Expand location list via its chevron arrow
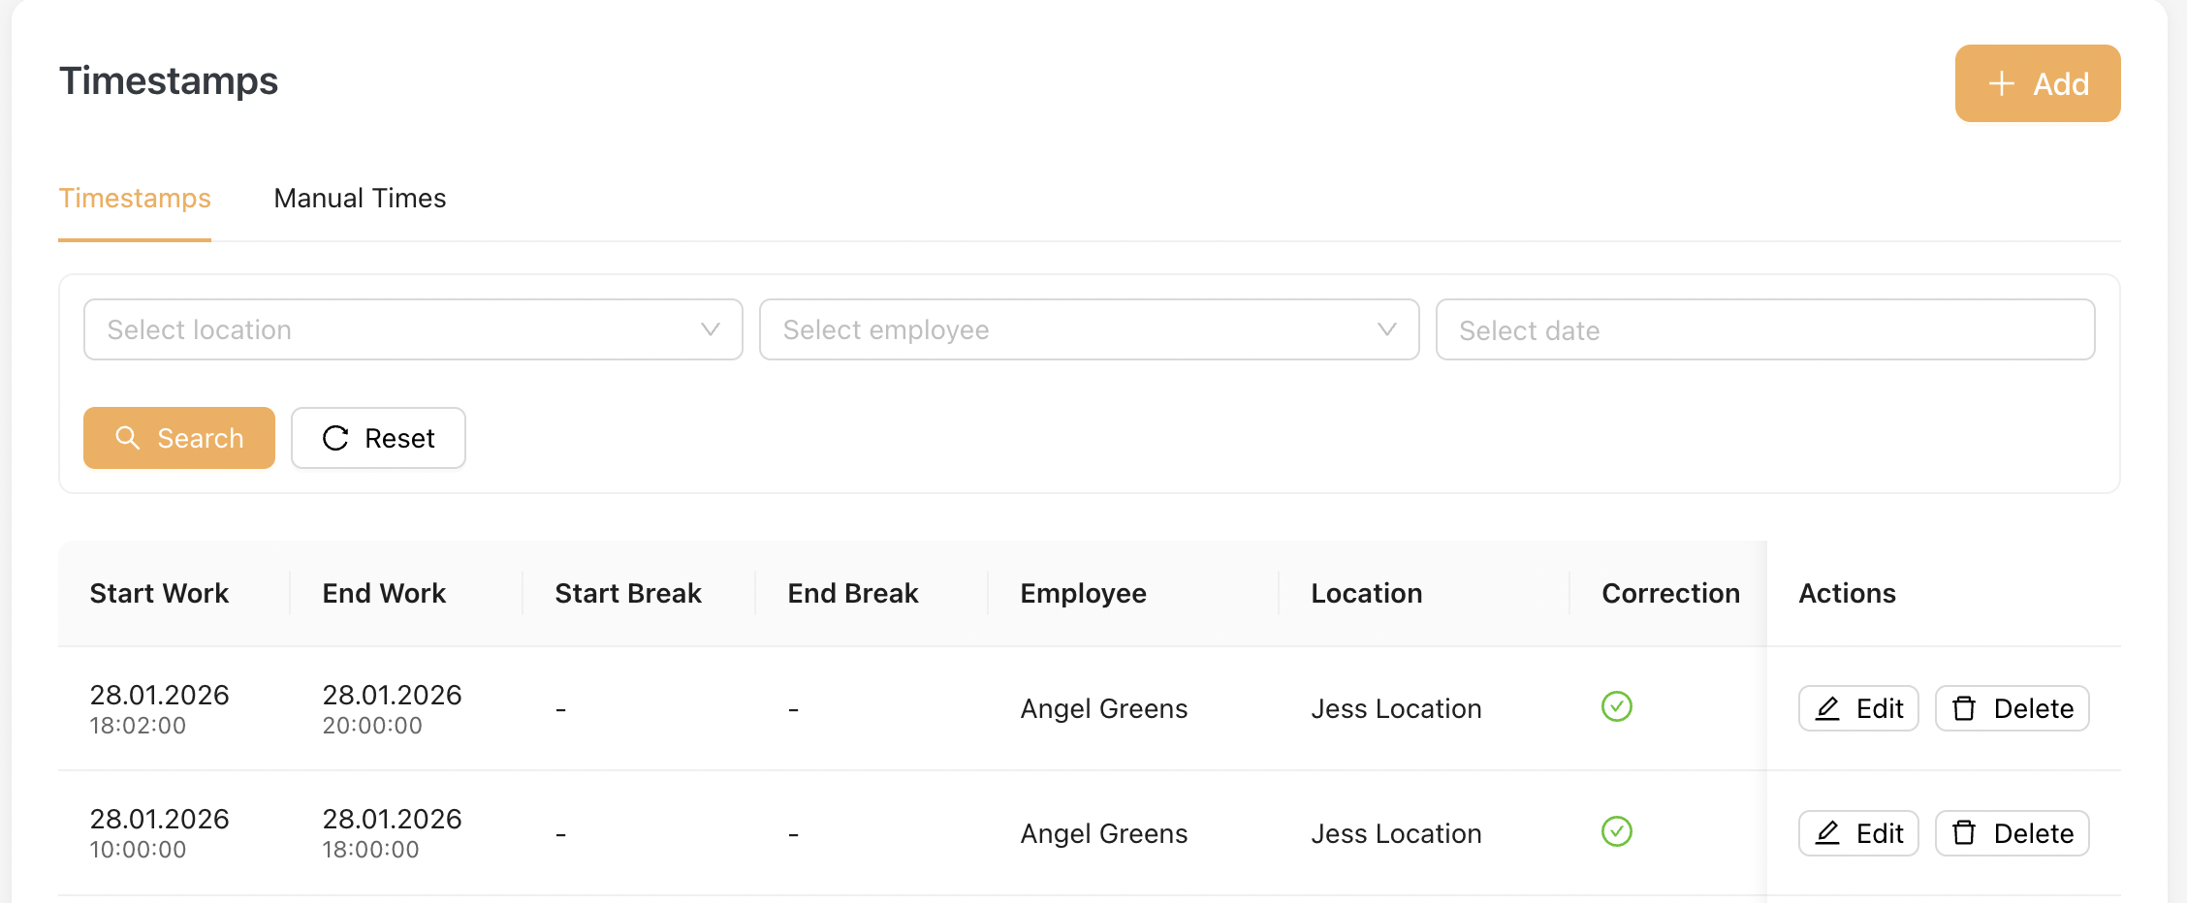The image size is (2187, 903). [710, 329]
